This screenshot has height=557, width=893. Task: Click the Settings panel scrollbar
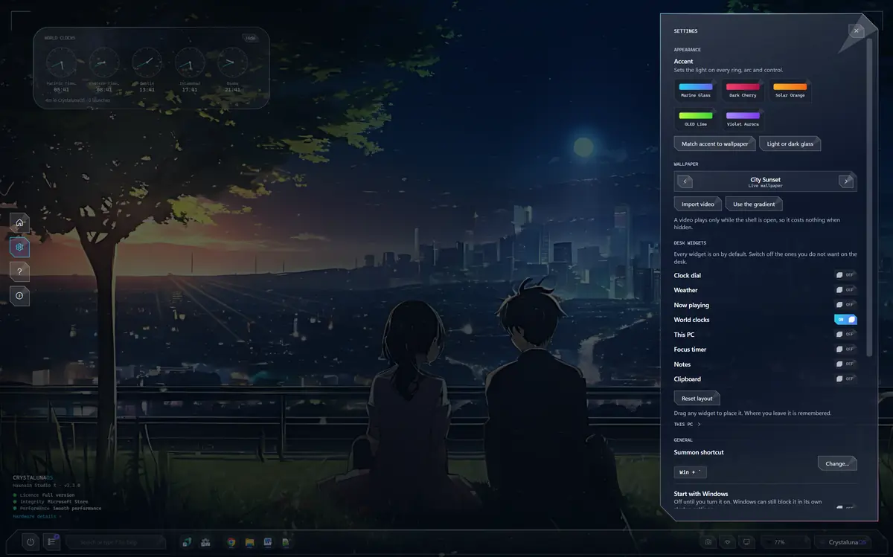click(868, 196)
